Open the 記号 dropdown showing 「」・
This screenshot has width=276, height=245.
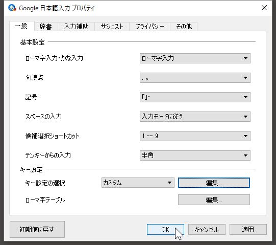coord(195,97)
